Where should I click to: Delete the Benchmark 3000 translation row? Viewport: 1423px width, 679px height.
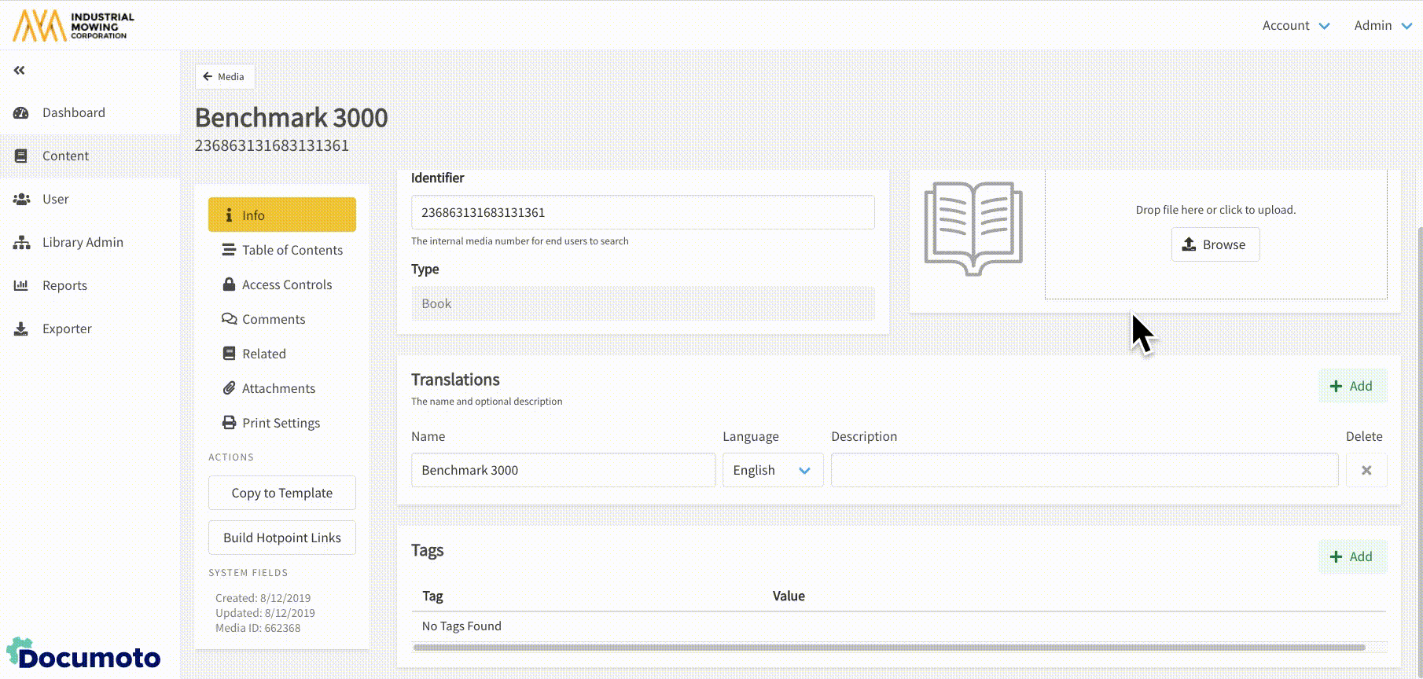(x=1366, y=470)
